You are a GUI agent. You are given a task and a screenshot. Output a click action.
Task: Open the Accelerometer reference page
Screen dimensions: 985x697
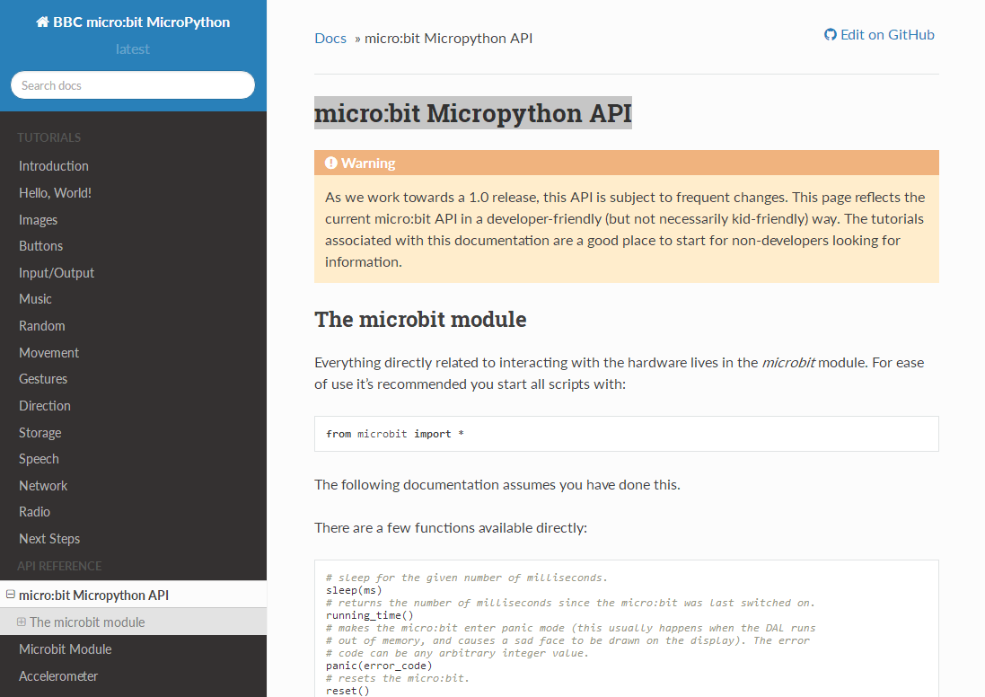(58, 675)
